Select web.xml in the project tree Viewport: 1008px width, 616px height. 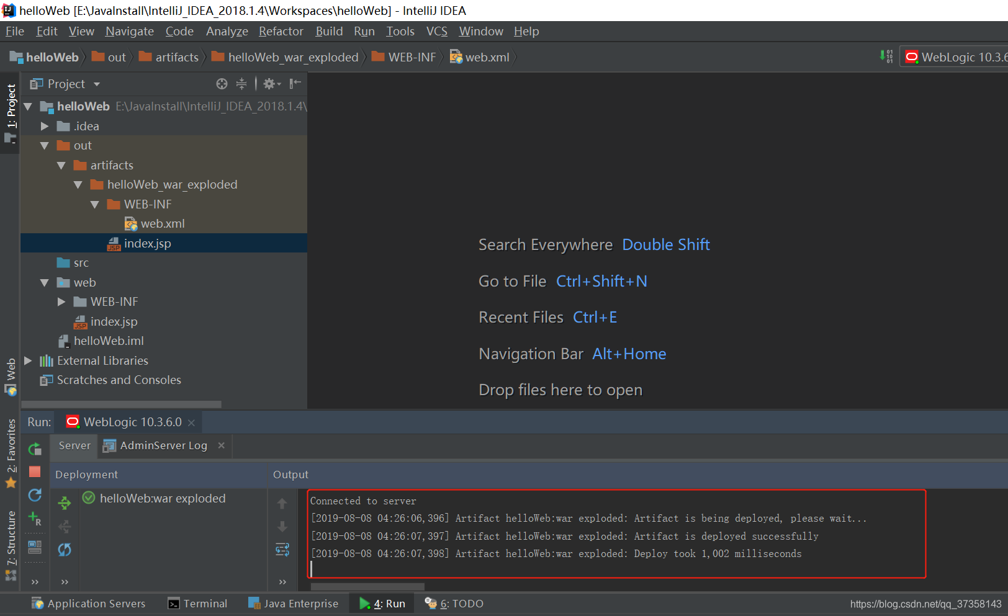(164, 224)
